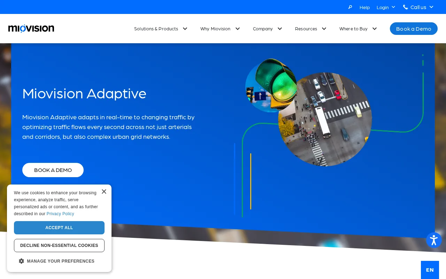
Task: Expand the Solutions & Products chevron
Action: coord(185,29)
